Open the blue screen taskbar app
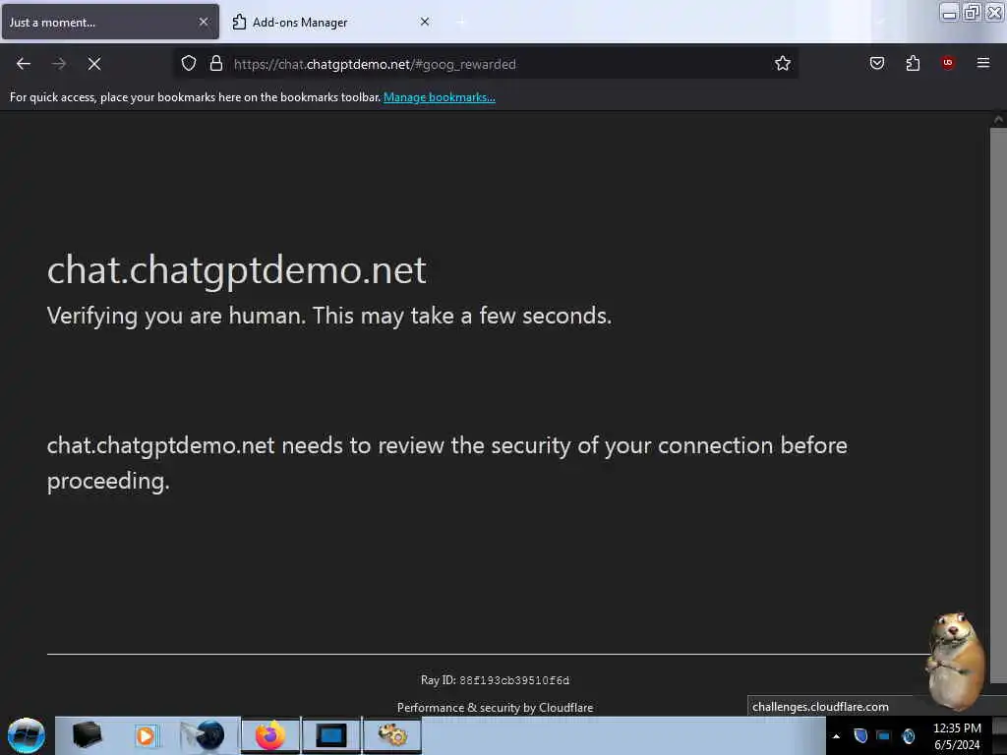Screen dimensions: 1007x755 [331, 735]
